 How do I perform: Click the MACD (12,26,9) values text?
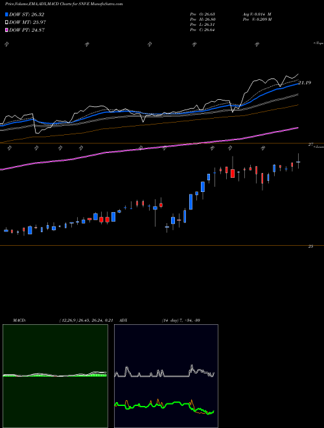86,320
